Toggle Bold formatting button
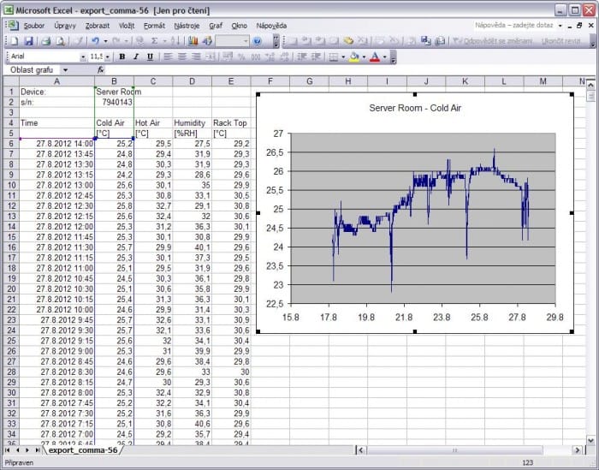Screen dimensions: 599x470 pyautogui.click(x=122, y=57)
